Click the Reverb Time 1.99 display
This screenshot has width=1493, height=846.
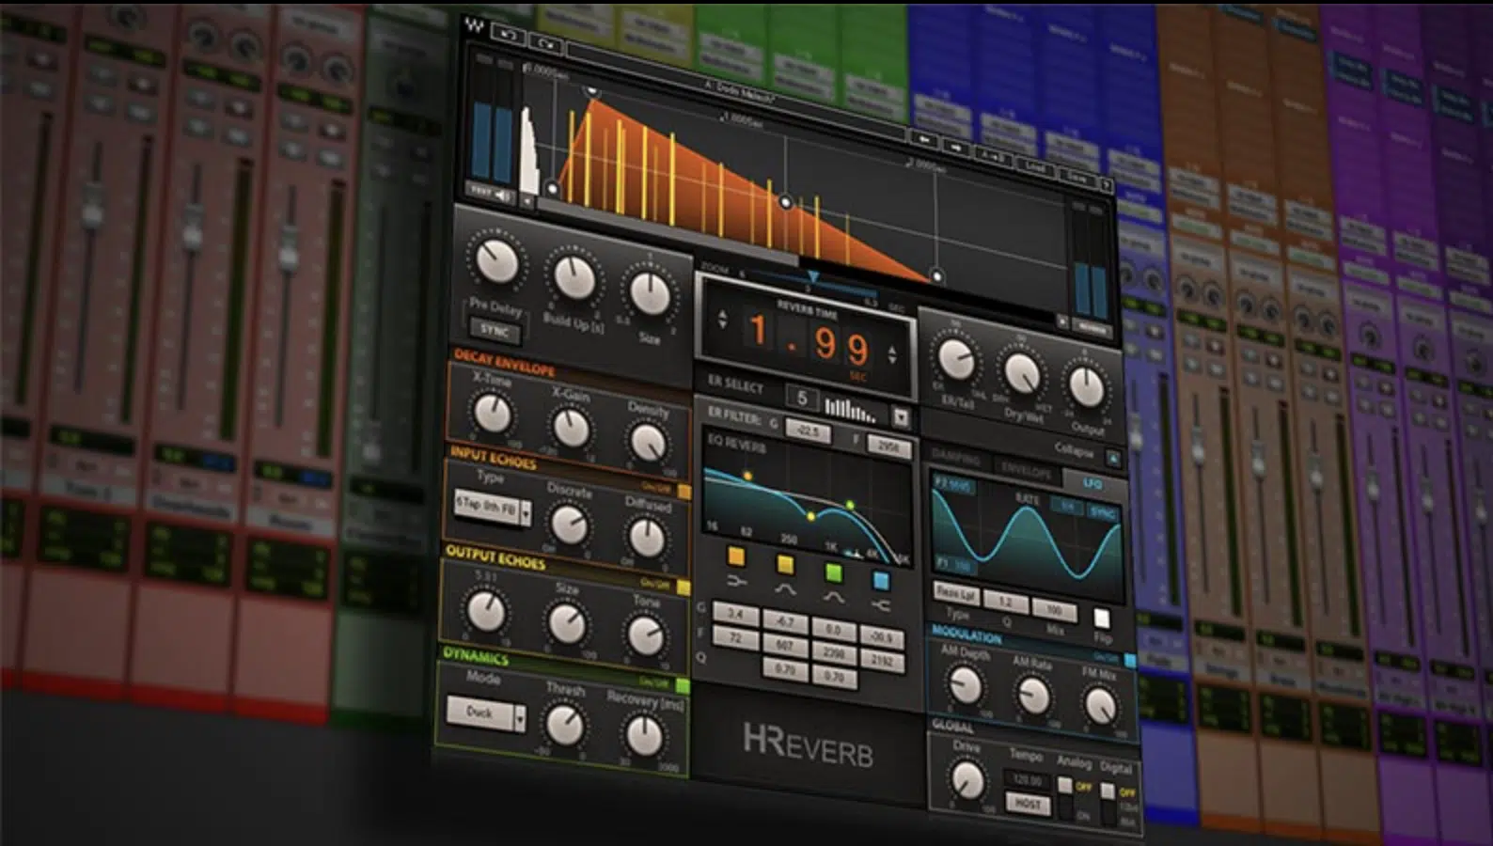(x=809, y=339)
